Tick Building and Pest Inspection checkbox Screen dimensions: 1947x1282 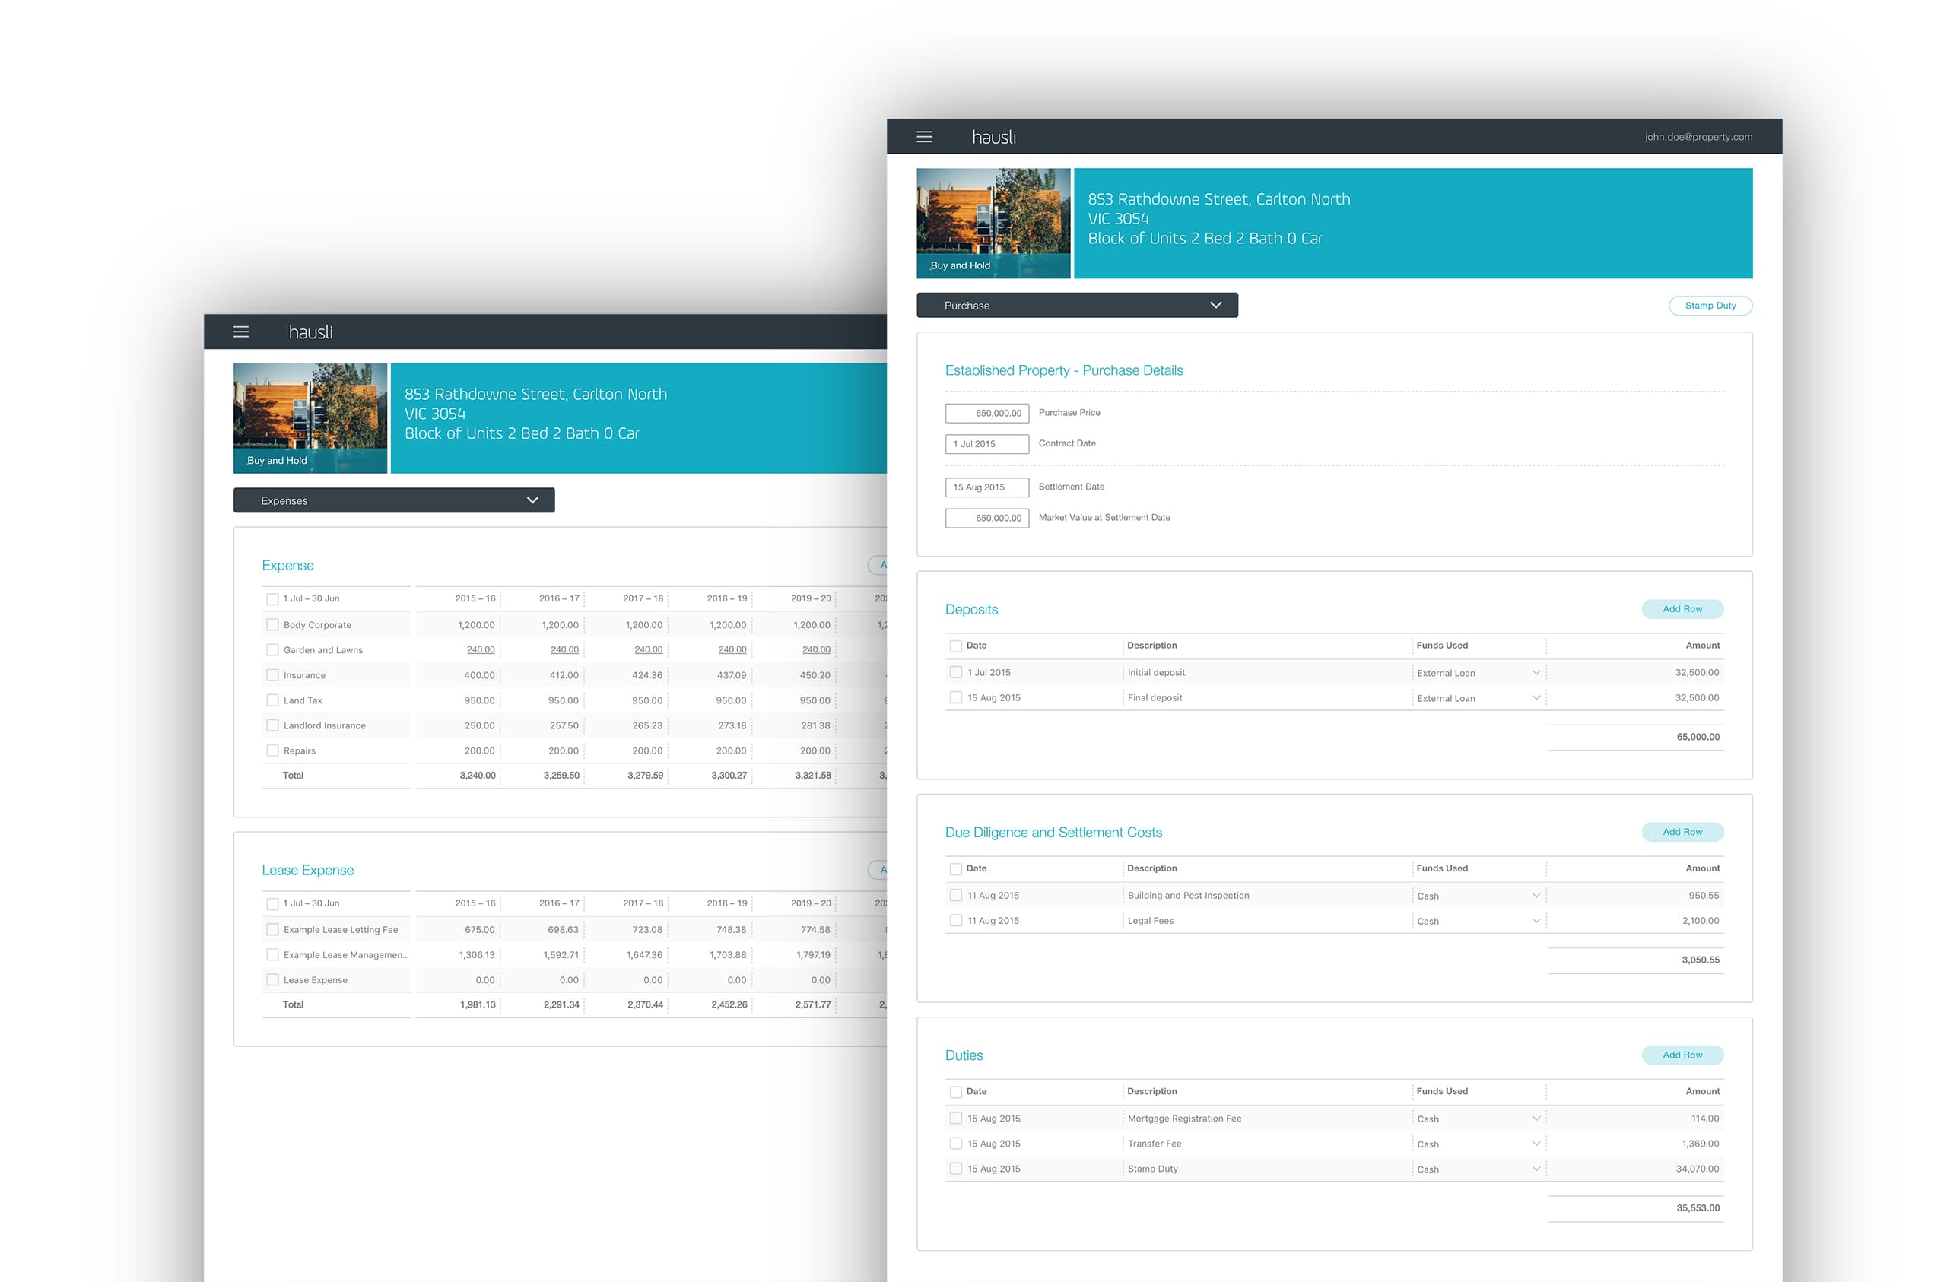pos(955,895)
